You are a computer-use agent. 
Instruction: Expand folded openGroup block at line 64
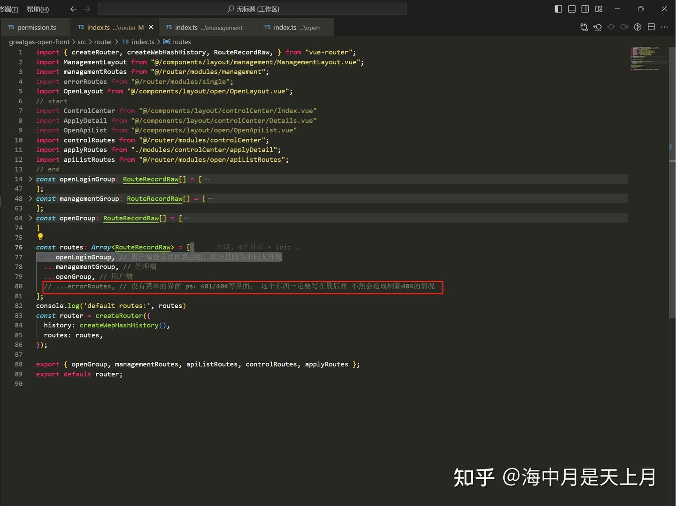click(x=31, y=218)
